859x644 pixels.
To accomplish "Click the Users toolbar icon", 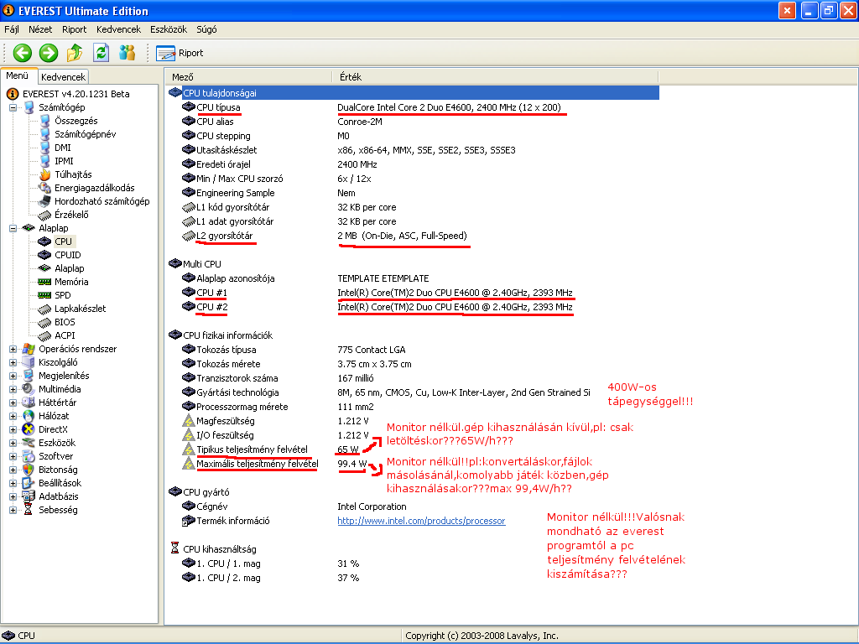I will click(128, 53).
